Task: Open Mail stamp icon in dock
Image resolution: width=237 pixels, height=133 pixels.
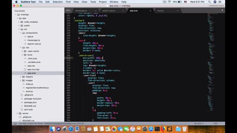Action: coord(77,129)
